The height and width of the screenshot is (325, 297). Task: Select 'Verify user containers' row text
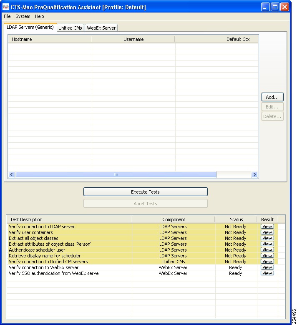coord(31,232)
